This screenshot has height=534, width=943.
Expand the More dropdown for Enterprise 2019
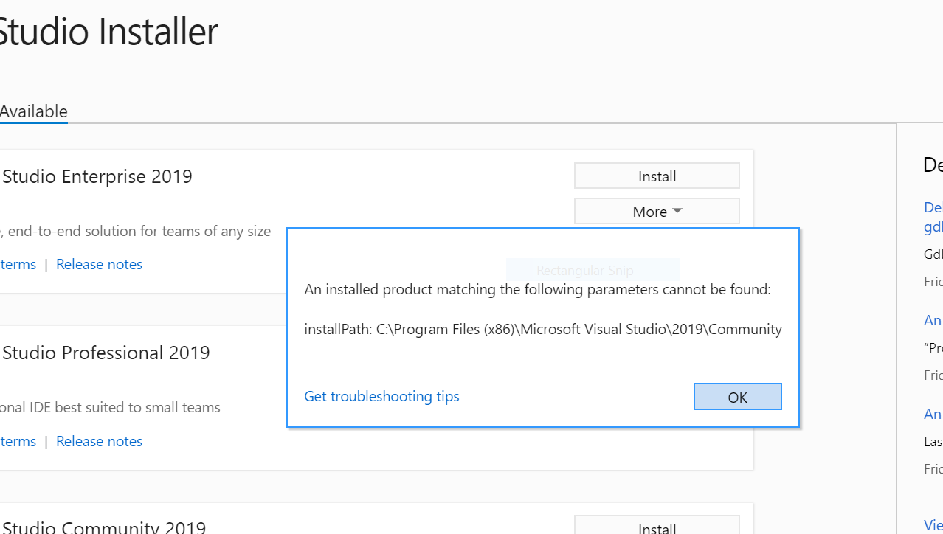pyautogui.click(x=657, y=211)
